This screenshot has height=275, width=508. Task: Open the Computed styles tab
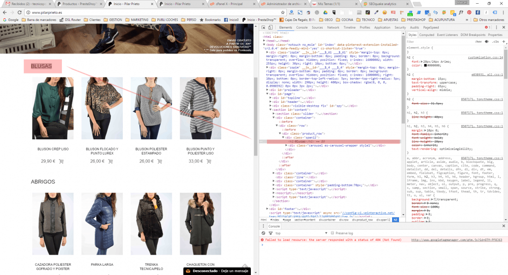[x=426, y=35]
